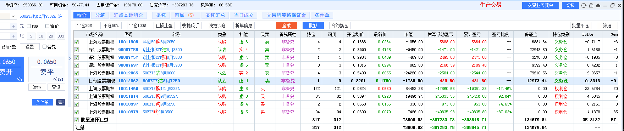Click the 复位 button

click(37, 87)
